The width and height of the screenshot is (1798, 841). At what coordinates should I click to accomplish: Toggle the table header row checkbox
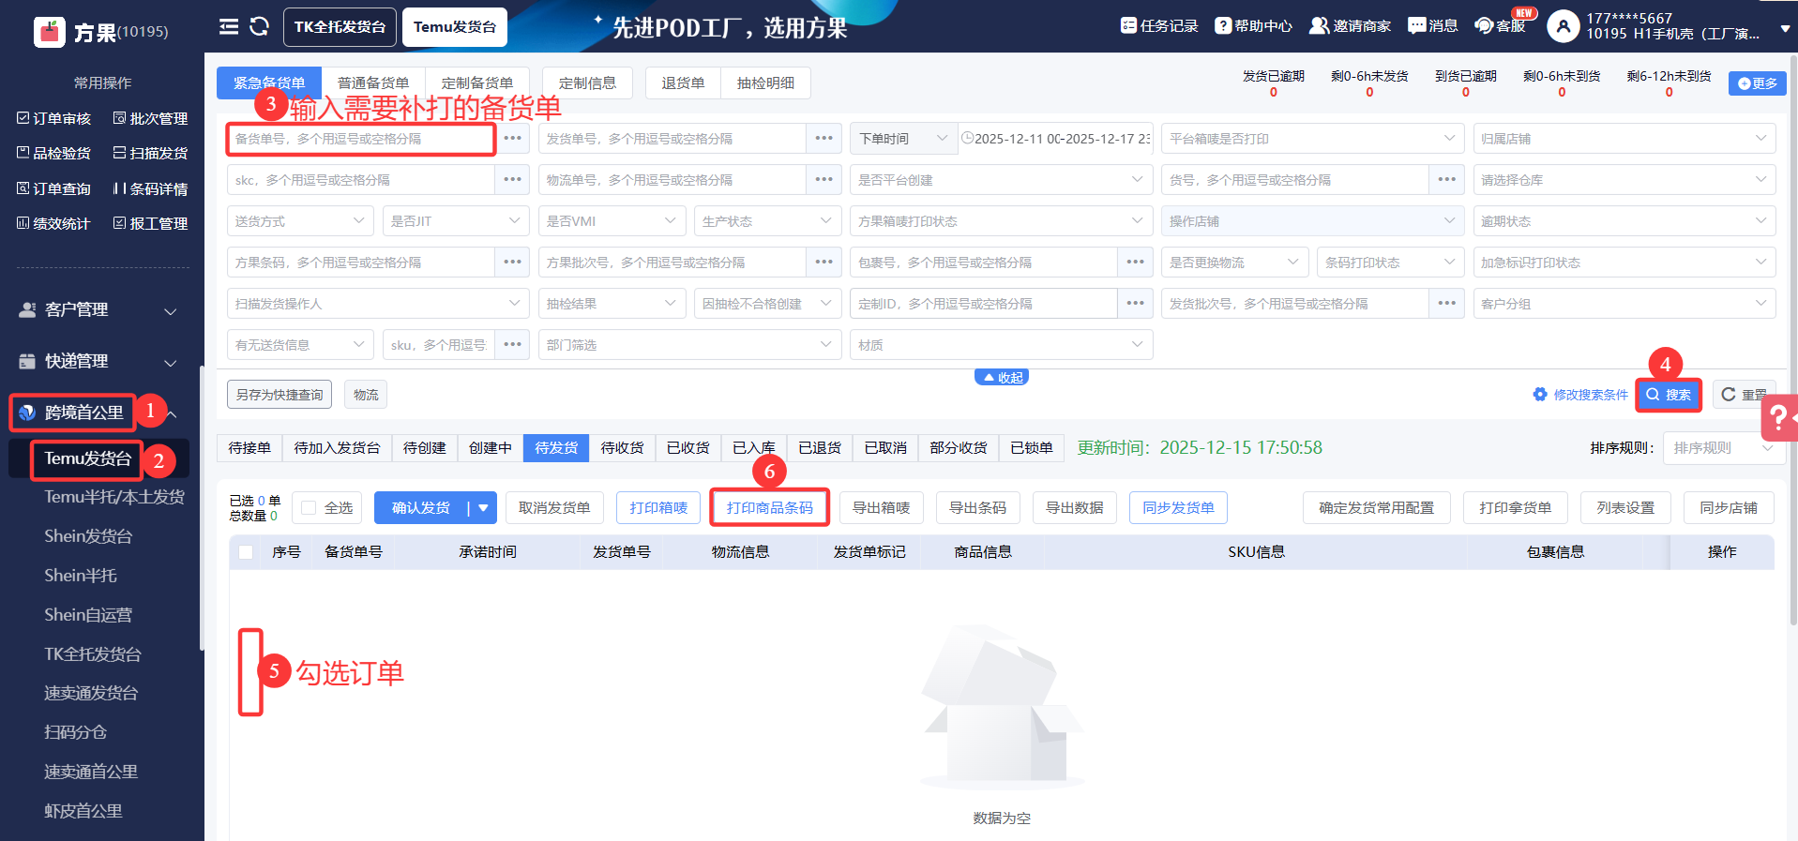pos(246,552)
